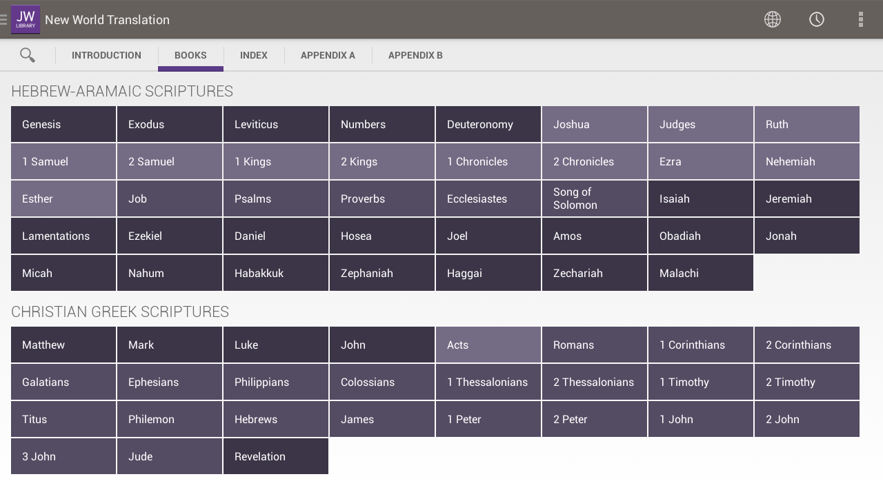Open 1 Thessalonians
The width and height of the screenshot is (883, 501).
(488, 382)
